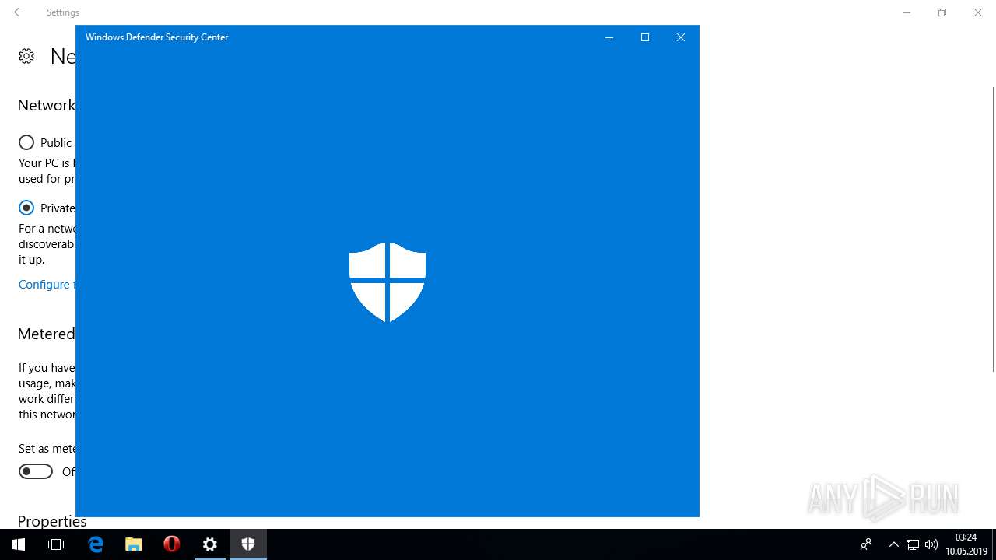This screenshot has width=996, height=560.
Task: Close the Settings window
Action: (978, 12)
